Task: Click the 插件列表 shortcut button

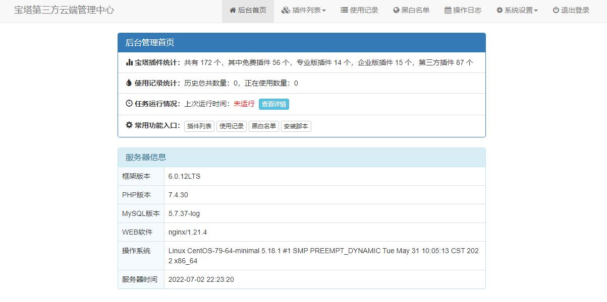Action: point(199,126)
